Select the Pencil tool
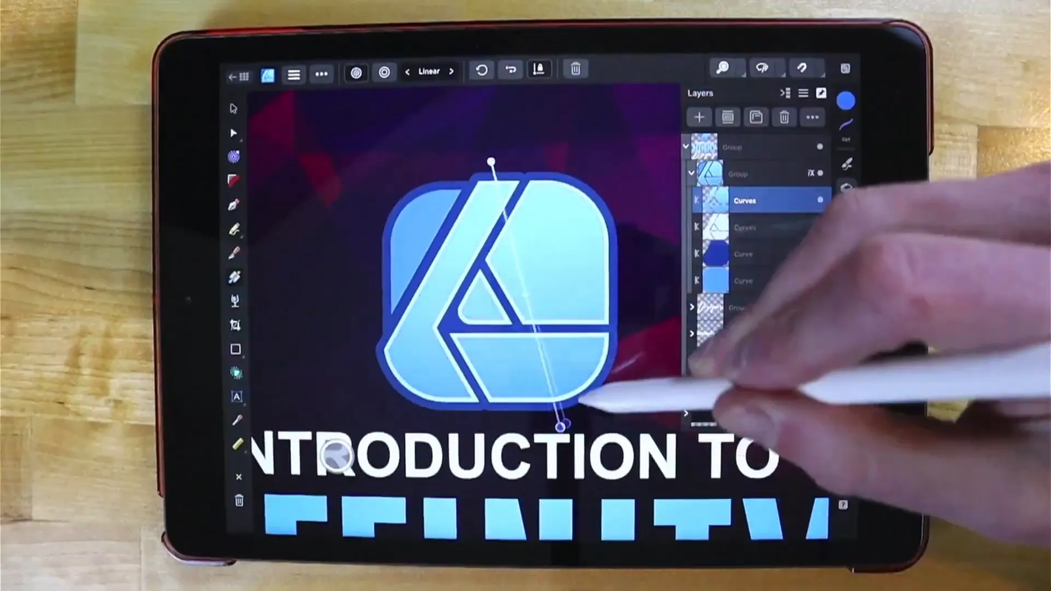 (234, 228)
